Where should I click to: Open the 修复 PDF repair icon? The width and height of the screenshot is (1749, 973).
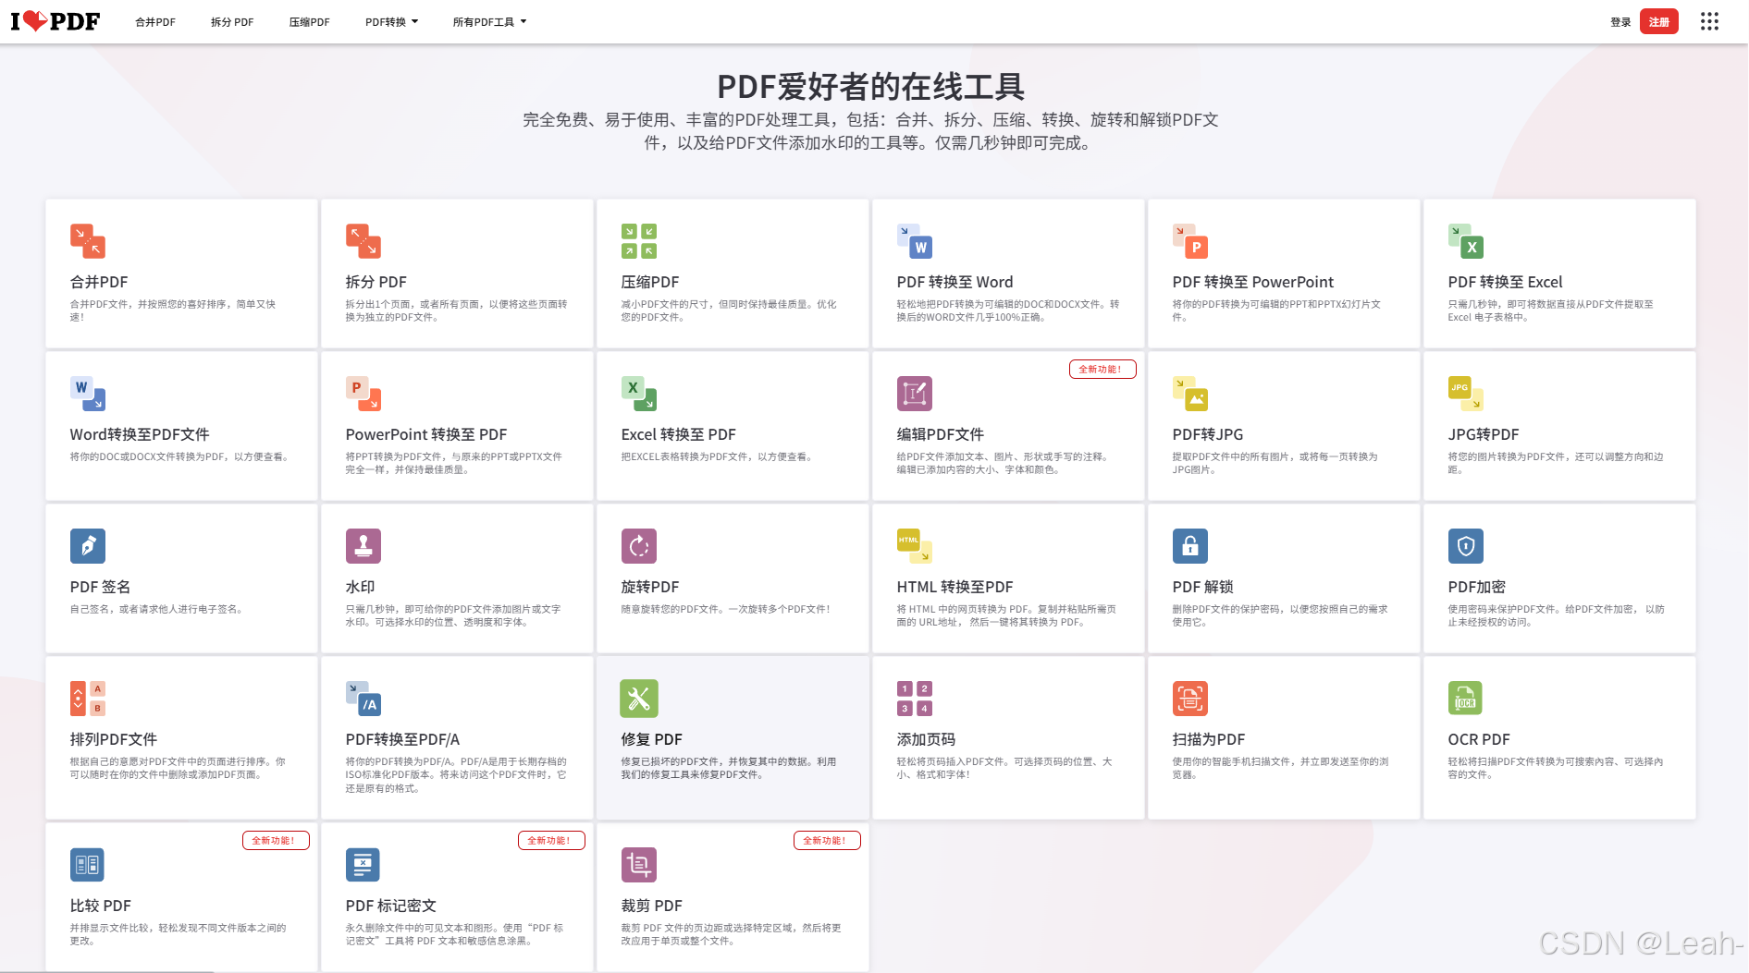(639, 699)
